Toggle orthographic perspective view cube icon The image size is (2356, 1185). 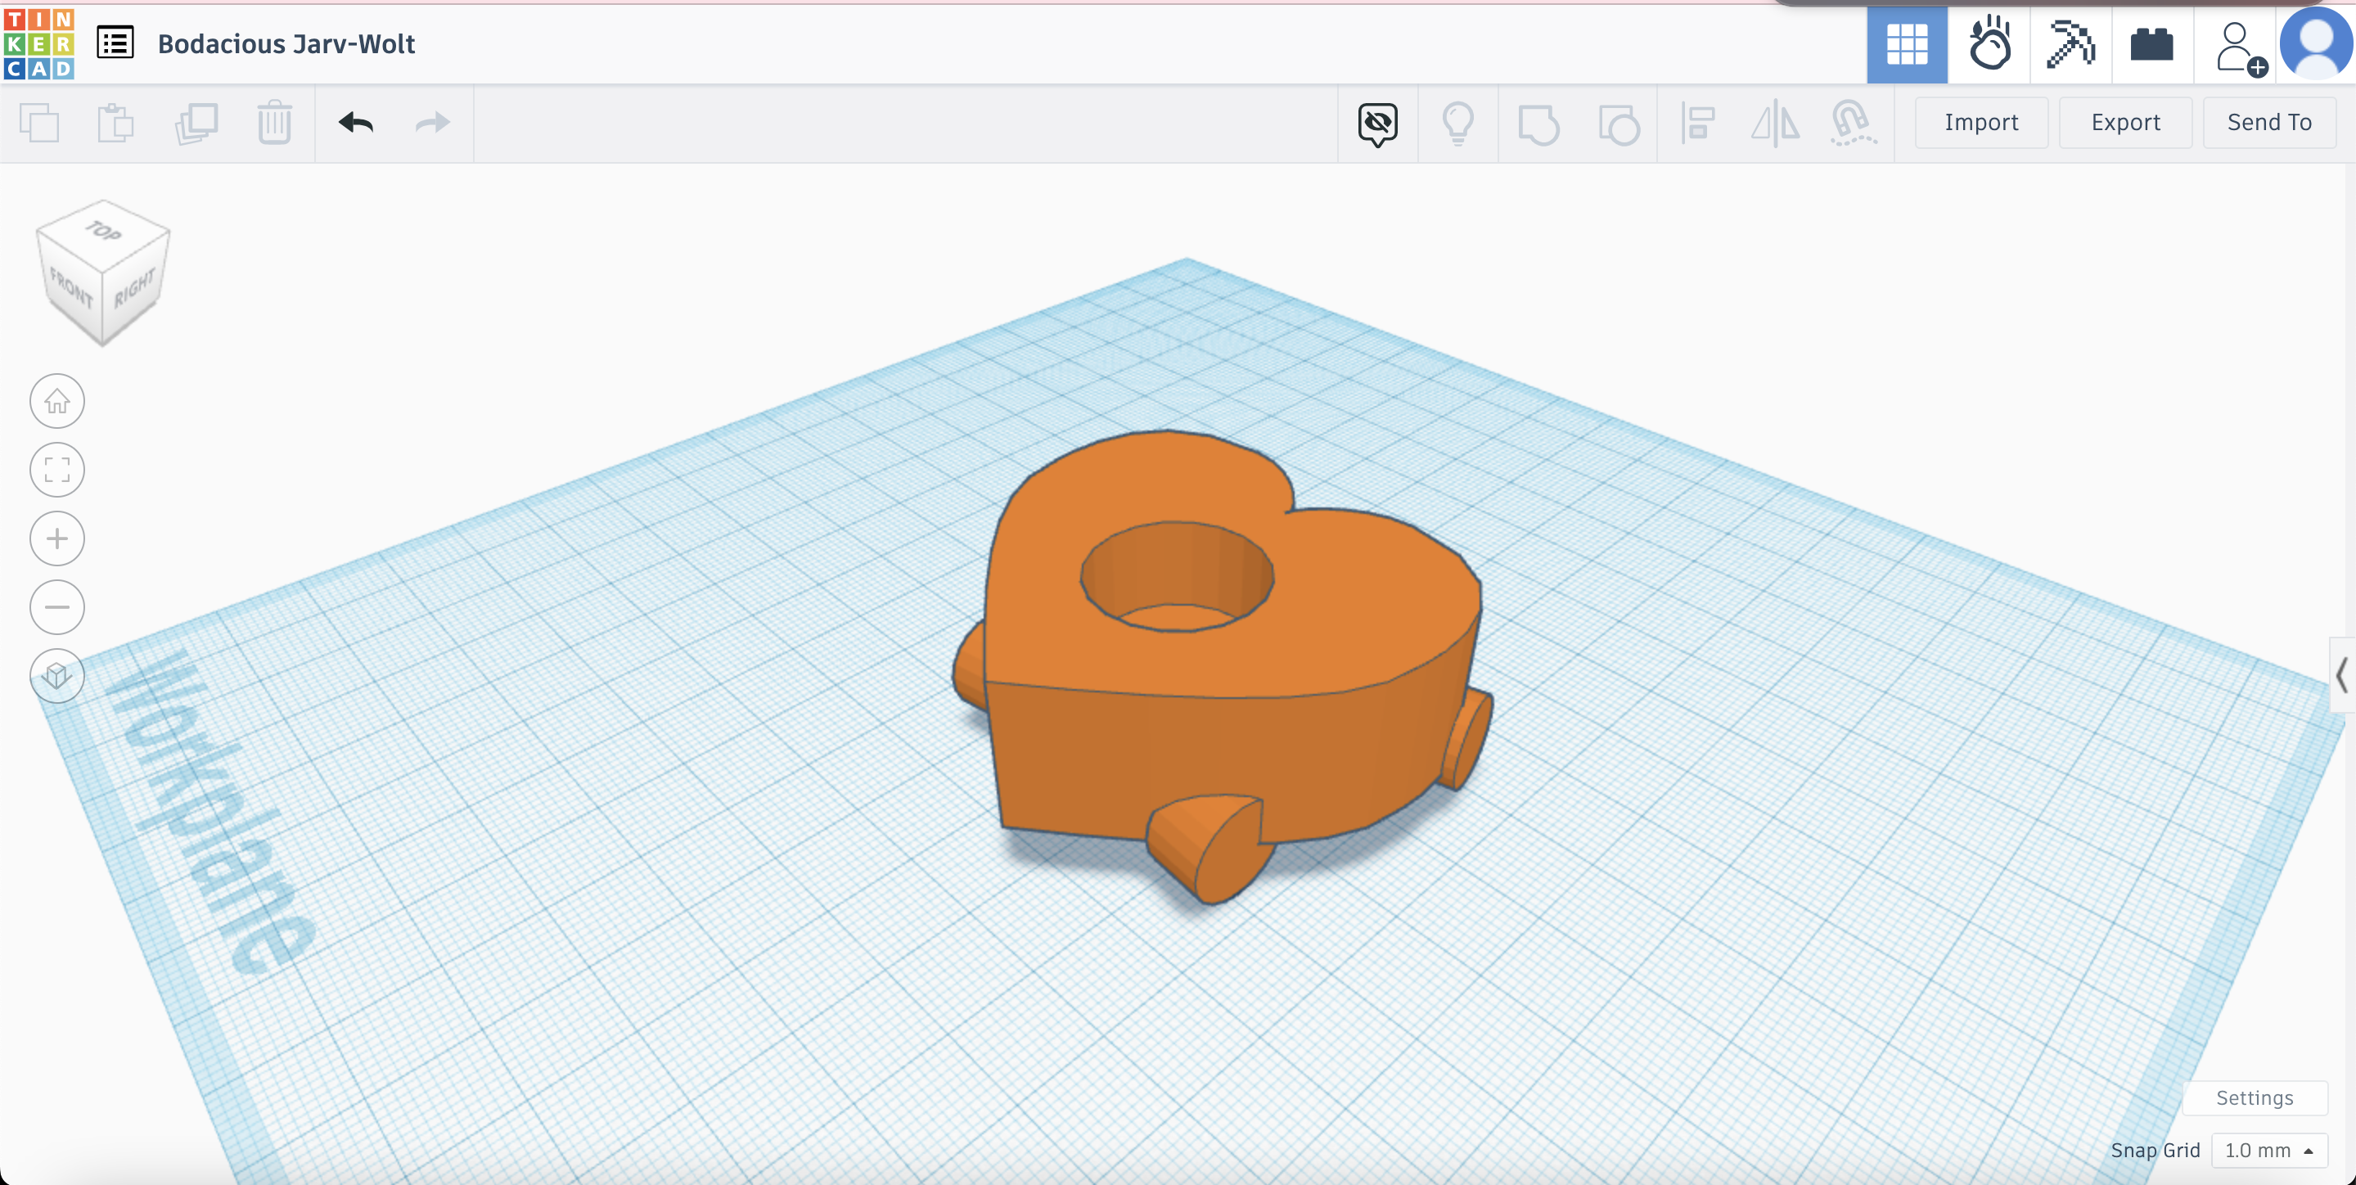(56, 676)
